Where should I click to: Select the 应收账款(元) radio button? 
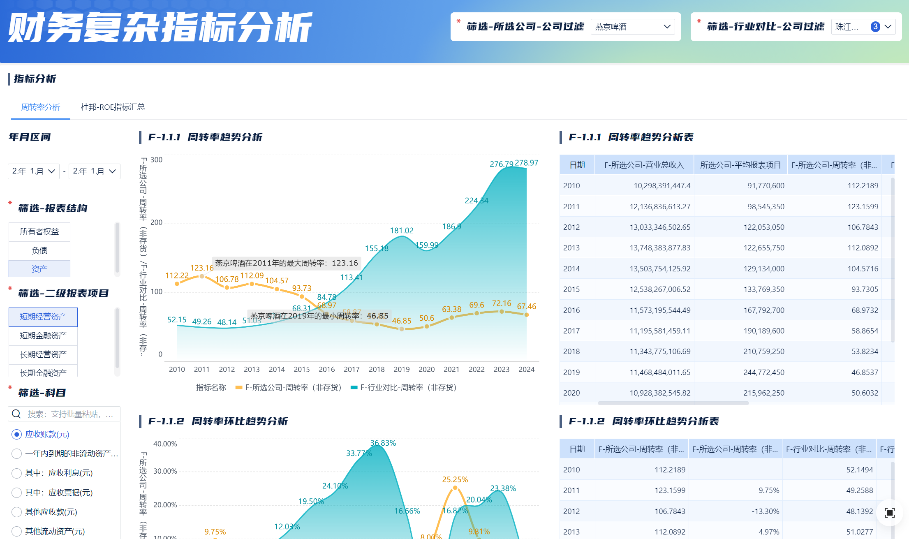[17, 434]
